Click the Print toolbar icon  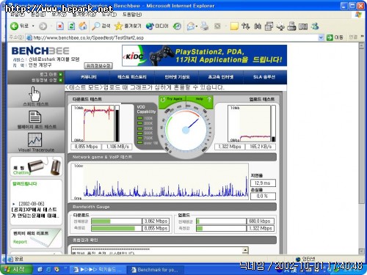point(205,26)
